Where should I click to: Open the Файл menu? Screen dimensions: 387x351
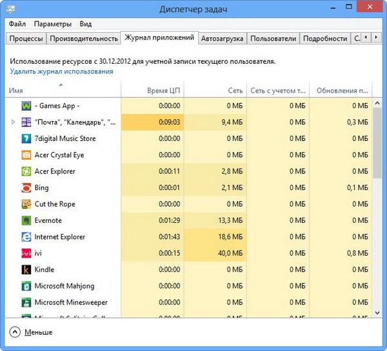pos(17,24)
